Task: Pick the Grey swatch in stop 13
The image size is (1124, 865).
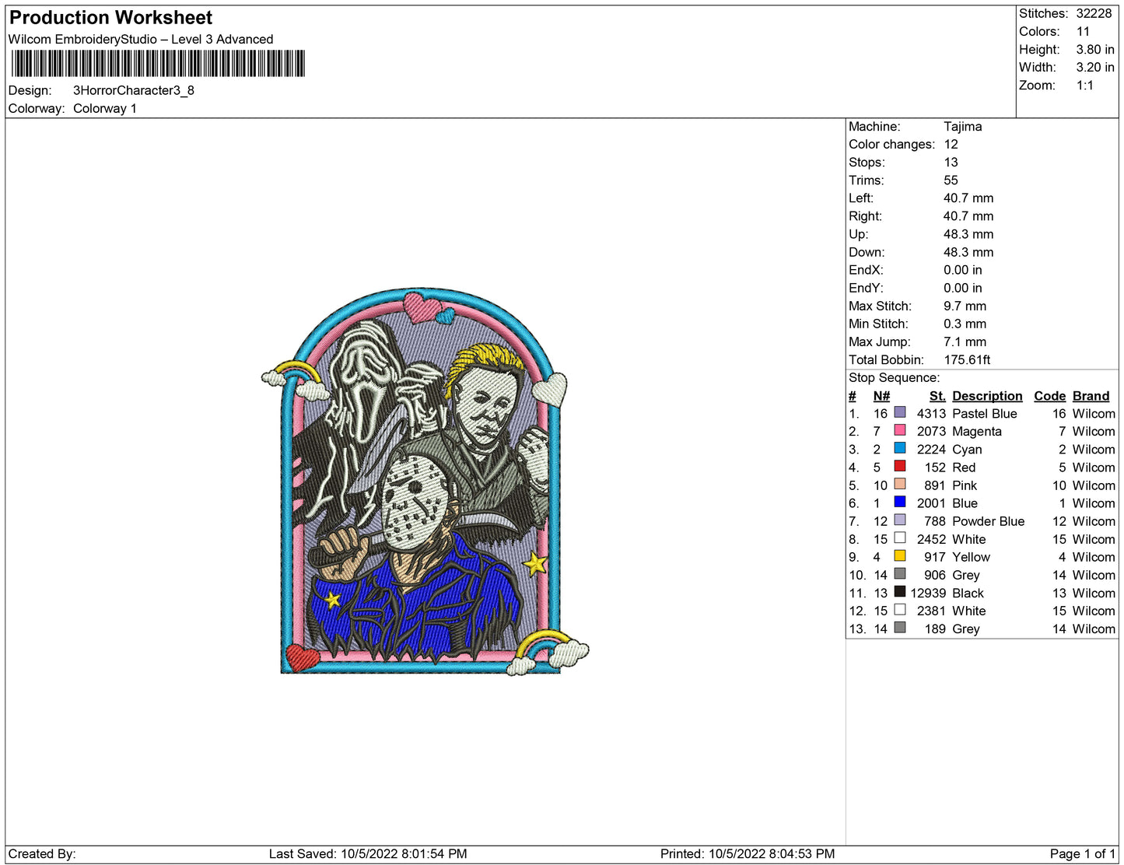Action: [x=900, y=627]
